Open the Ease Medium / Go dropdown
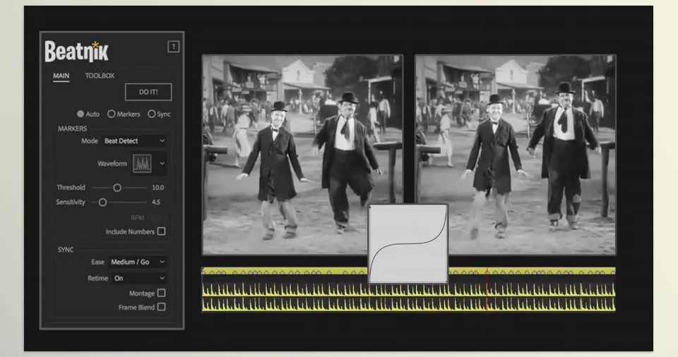Image resolution: width=678 pixels, height=357 pixels. click(138, 262)
